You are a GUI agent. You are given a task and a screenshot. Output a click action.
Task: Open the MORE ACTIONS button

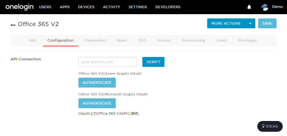point(226,24)
